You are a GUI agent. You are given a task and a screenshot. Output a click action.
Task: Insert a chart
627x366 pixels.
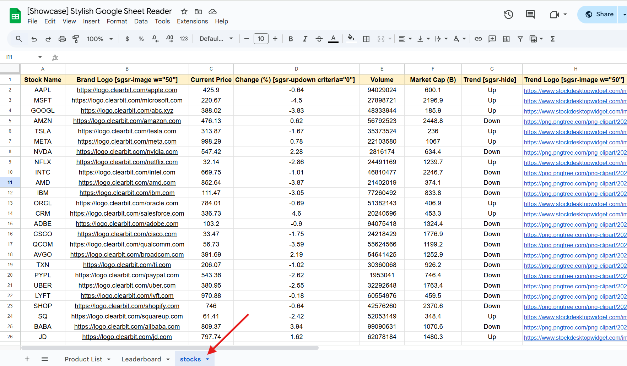pyautogui.click(x=506, y=39)
